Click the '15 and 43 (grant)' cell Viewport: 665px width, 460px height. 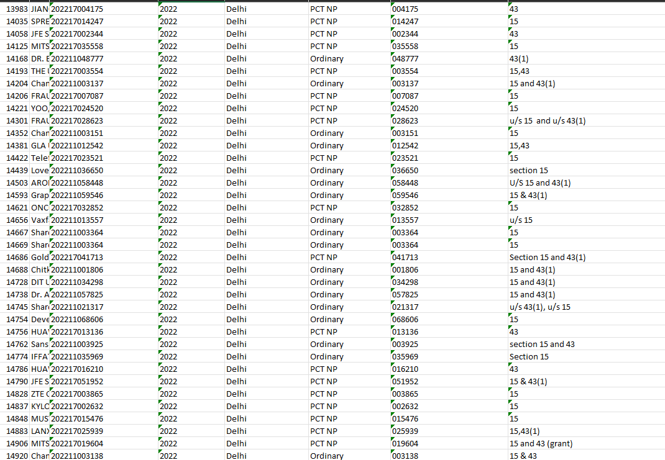(x=541, y=444)
